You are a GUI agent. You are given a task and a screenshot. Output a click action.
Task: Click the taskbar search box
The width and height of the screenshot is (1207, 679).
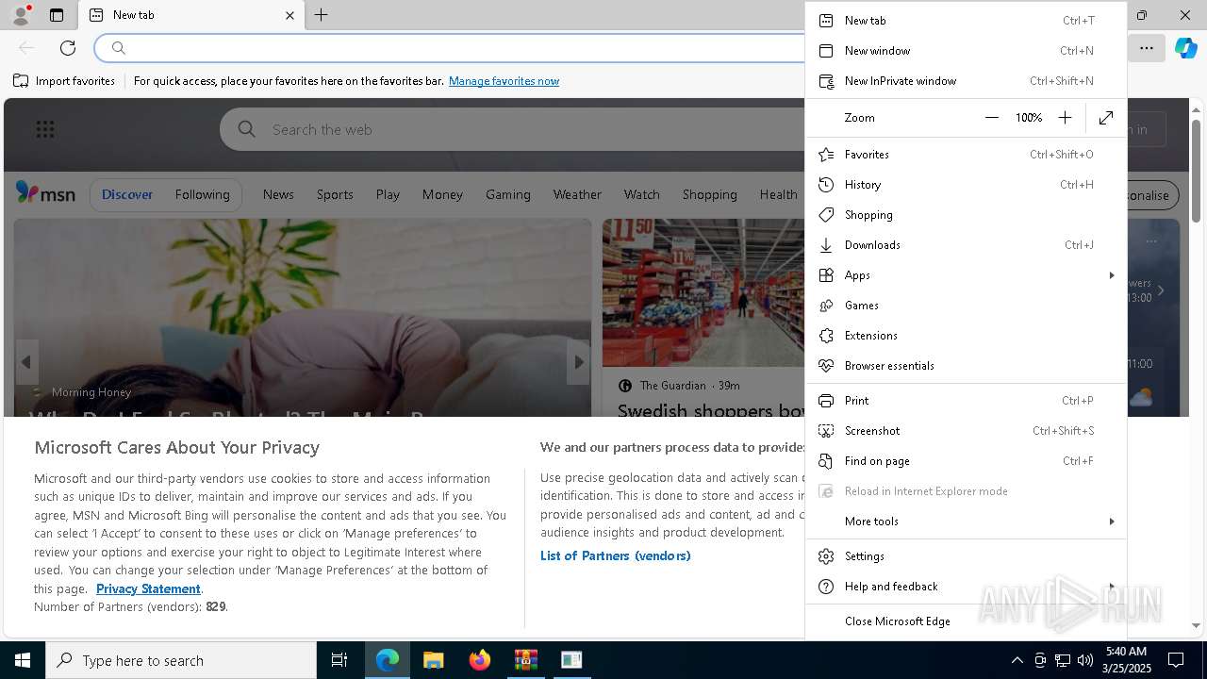pos(181,660)
